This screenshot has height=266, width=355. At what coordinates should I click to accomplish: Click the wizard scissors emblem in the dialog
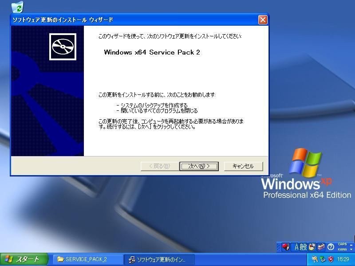click(63, 45)
